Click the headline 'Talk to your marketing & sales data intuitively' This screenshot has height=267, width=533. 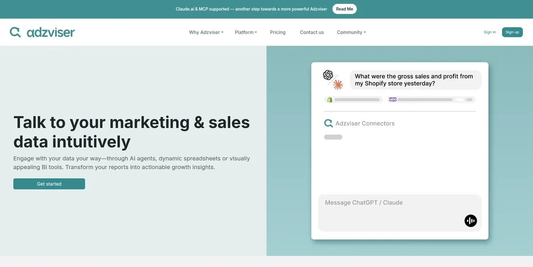click(131, 132)
